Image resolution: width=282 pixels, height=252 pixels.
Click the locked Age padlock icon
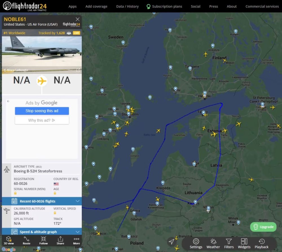coord(55,193)
